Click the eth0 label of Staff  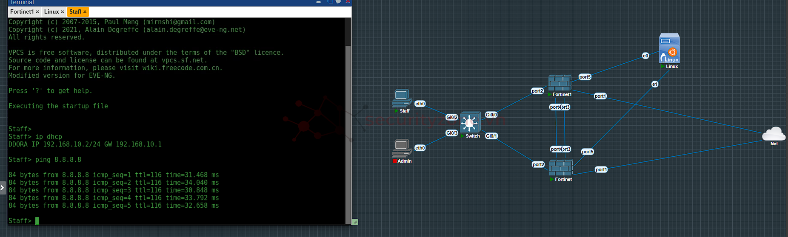pos(420,104)
